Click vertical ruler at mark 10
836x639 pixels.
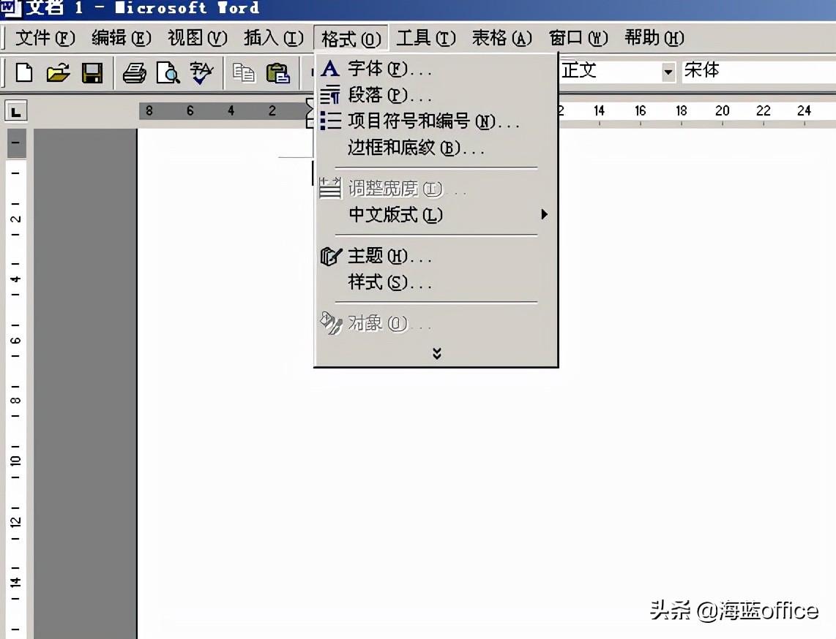tap(15, 461)
